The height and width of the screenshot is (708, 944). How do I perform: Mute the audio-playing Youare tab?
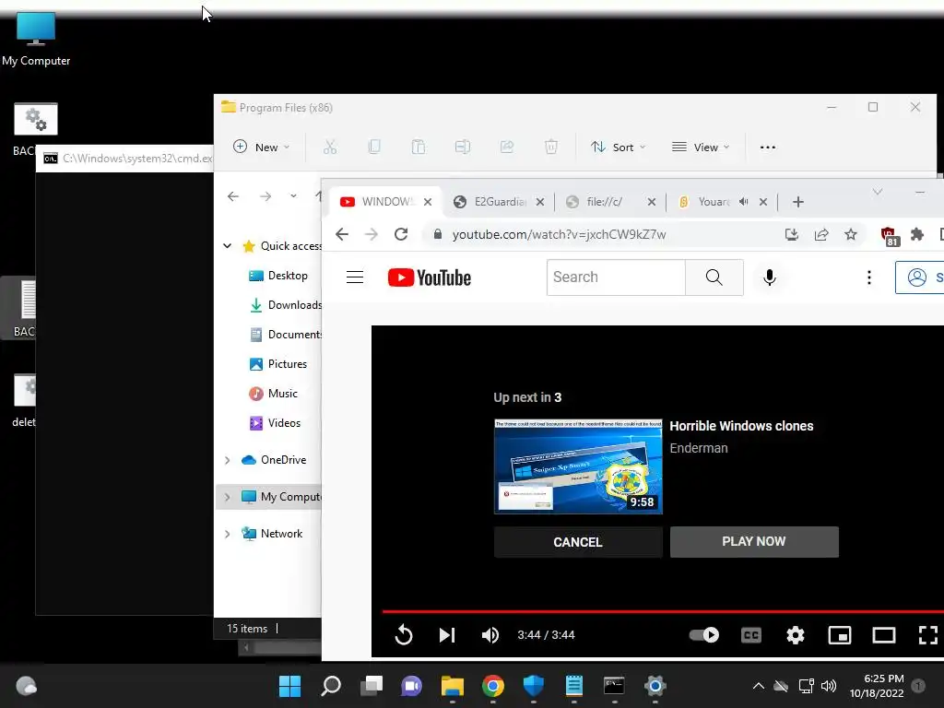(744, 202)
